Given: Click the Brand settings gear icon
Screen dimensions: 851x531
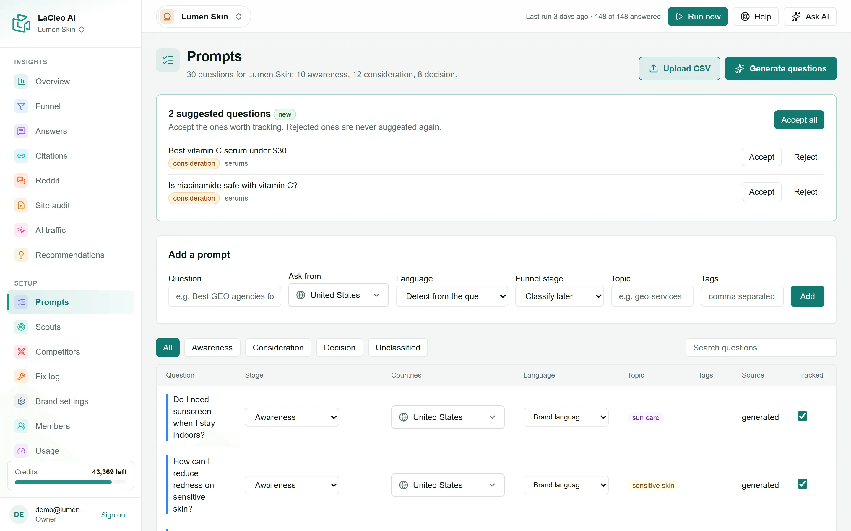Looking at the screenshot, I should pos(21,401).
